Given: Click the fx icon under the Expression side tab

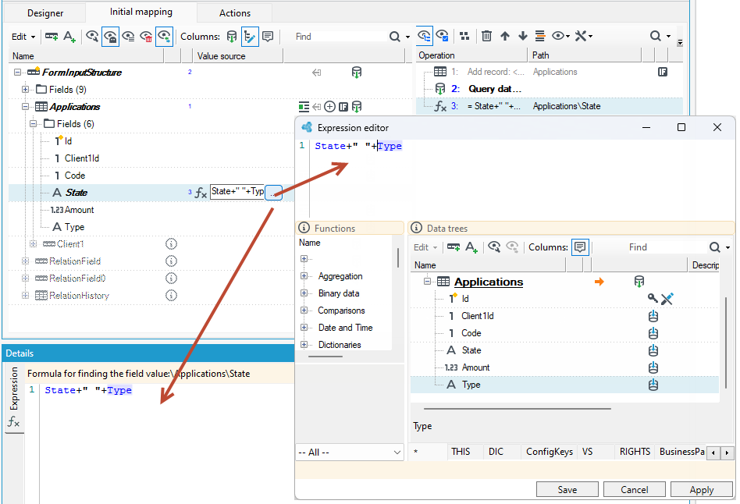Looking at the screenshot, I should pos(14,421).
